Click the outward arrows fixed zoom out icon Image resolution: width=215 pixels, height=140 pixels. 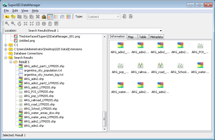tap(32, 24)
